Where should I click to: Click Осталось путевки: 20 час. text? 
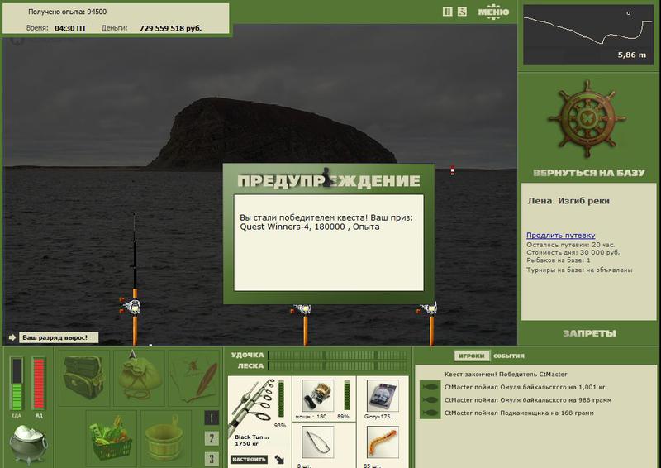(x=570, y=245)
